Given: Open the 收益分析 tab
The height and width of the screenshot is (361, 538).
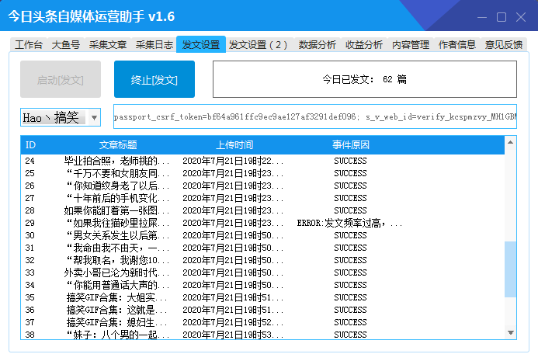Looking at the screenshot, I should tap(363, 44).
